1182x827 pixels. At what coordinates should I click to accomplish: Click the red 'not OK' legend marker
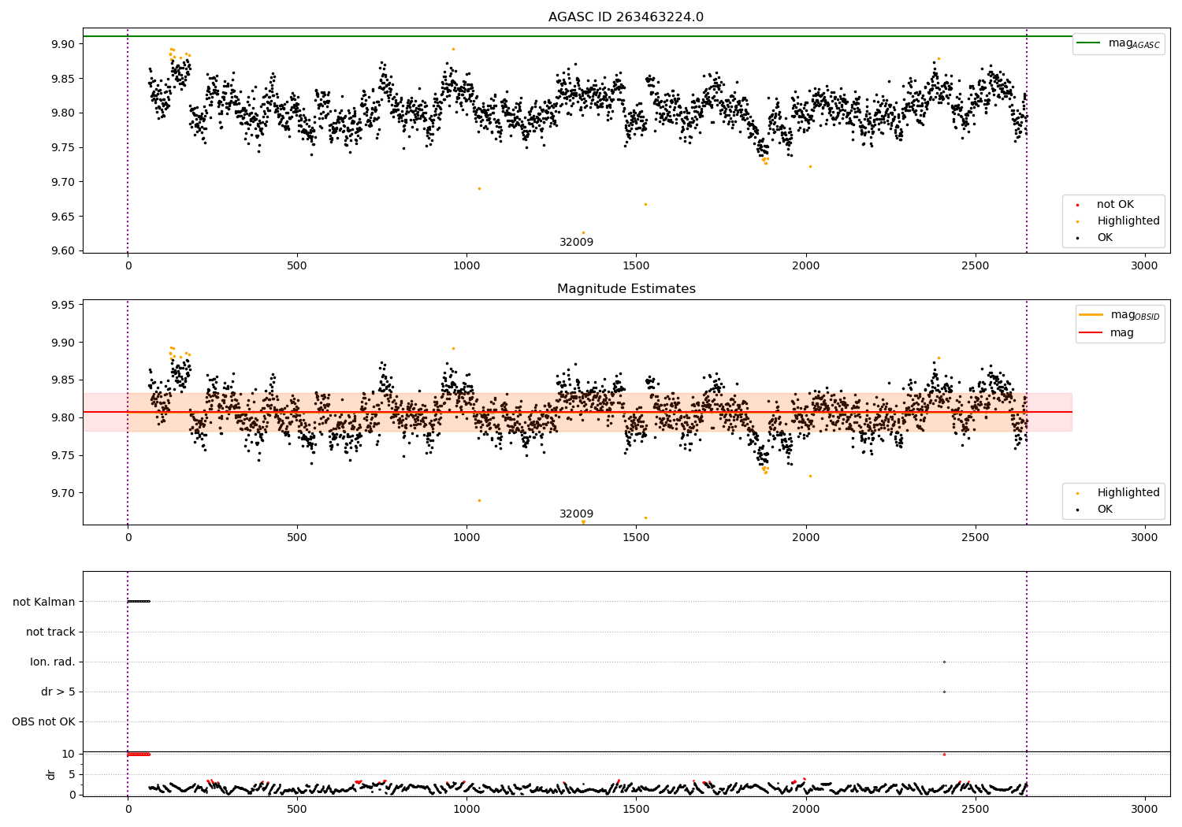[x=1077, y=205]
